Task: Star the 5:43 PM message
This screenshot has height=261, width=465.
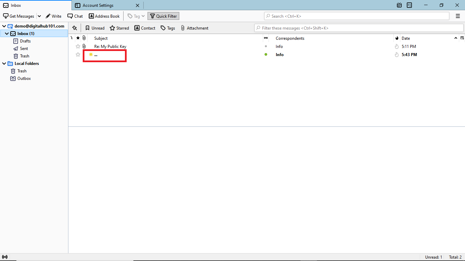Action: pyautogui.click(x=78, y=54)
